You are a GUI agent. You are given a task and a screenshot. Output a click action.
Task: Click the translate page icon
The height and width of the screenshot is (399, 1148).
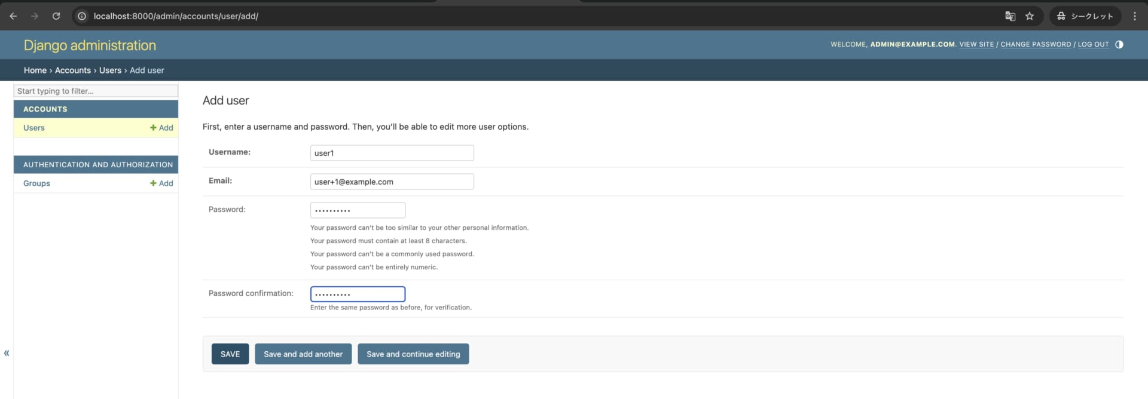point(1010,16)
